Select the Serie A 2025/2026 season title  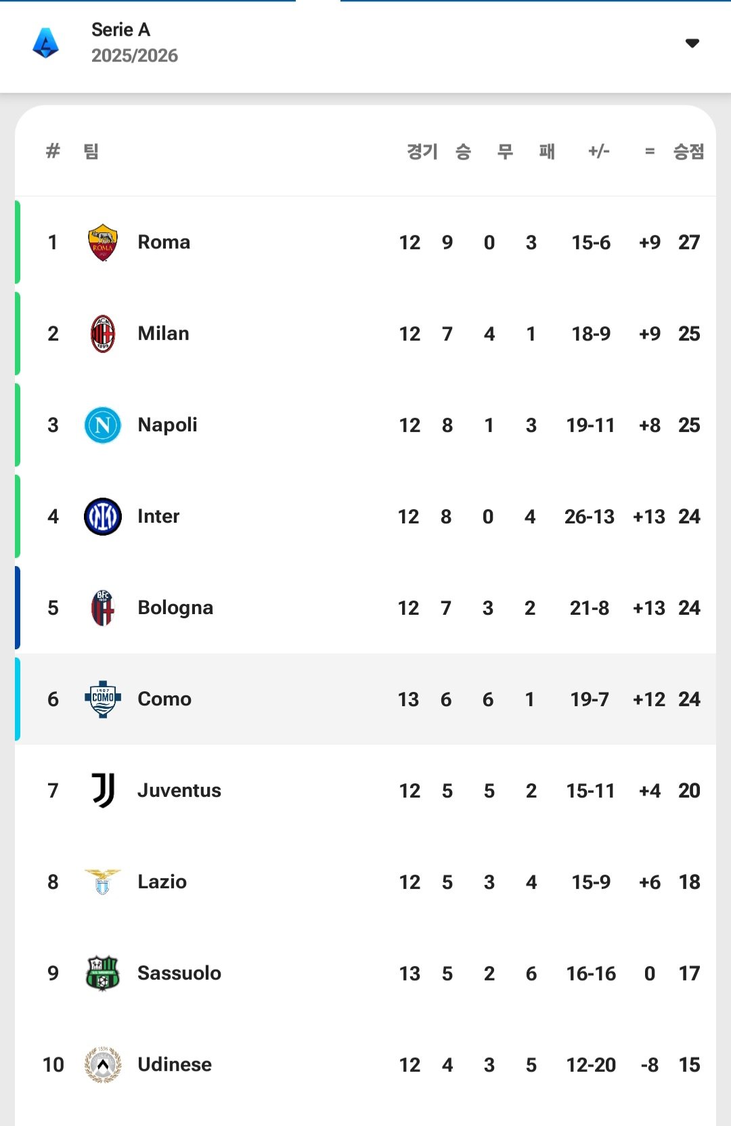[134, 43]
